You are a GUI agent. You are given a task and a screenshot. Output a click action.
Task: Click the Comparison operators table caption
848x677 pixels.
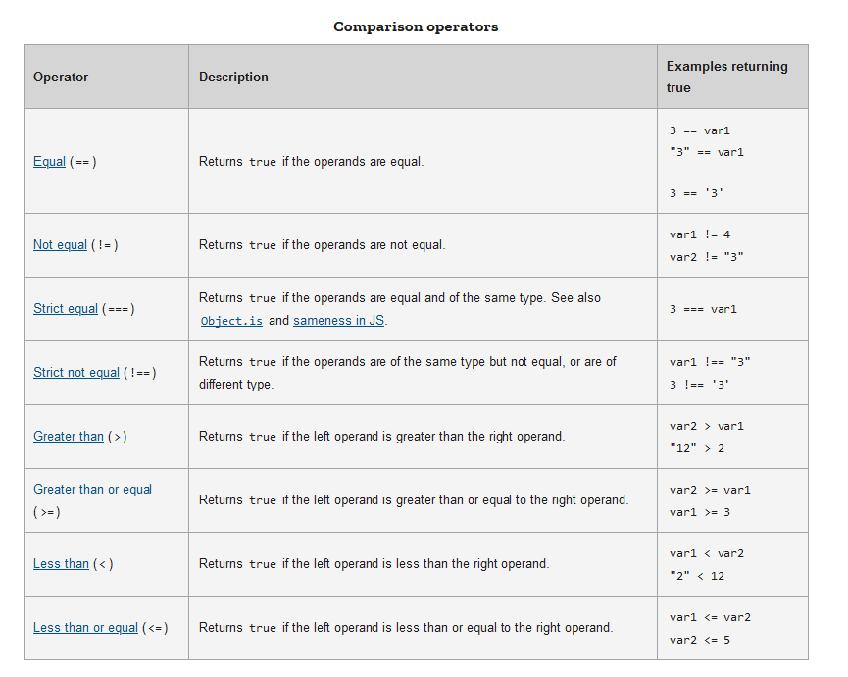[416, 27]
